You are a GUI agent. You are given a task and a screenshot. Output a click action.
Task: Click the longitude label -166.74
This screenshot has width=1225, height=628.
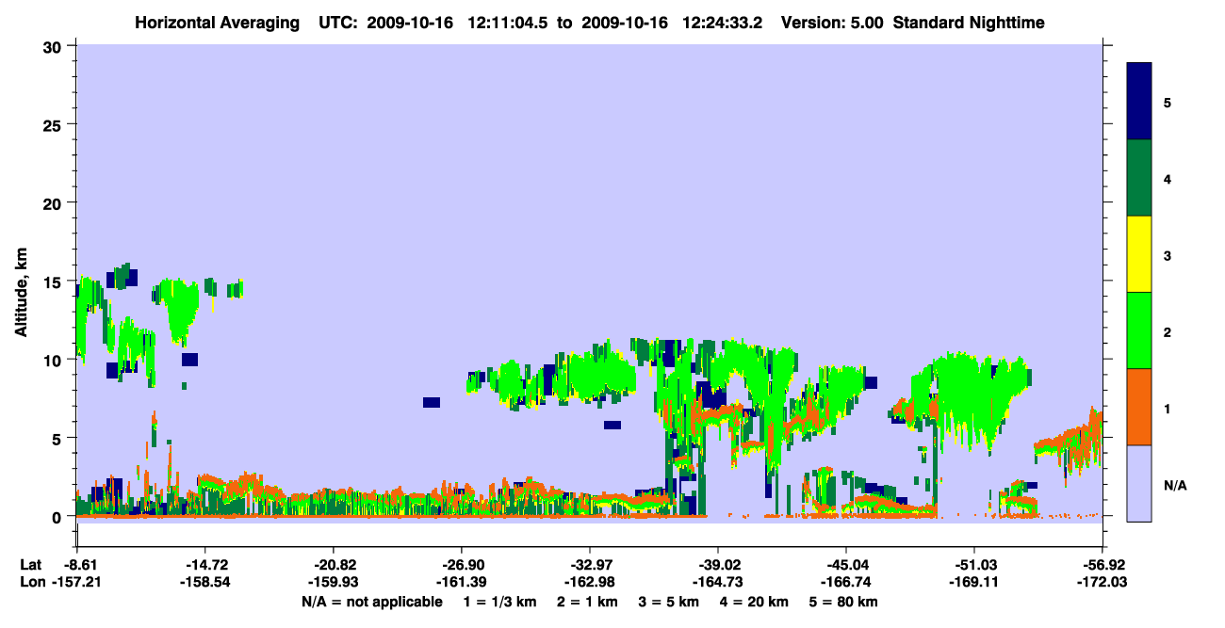[x=846, y=583]
